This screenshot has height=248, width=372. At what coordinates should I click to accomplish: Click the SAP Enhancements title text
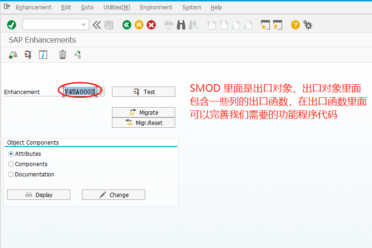point(42,40)
